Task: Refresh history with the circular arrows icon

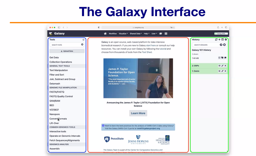Action: (x=216, y=40)
